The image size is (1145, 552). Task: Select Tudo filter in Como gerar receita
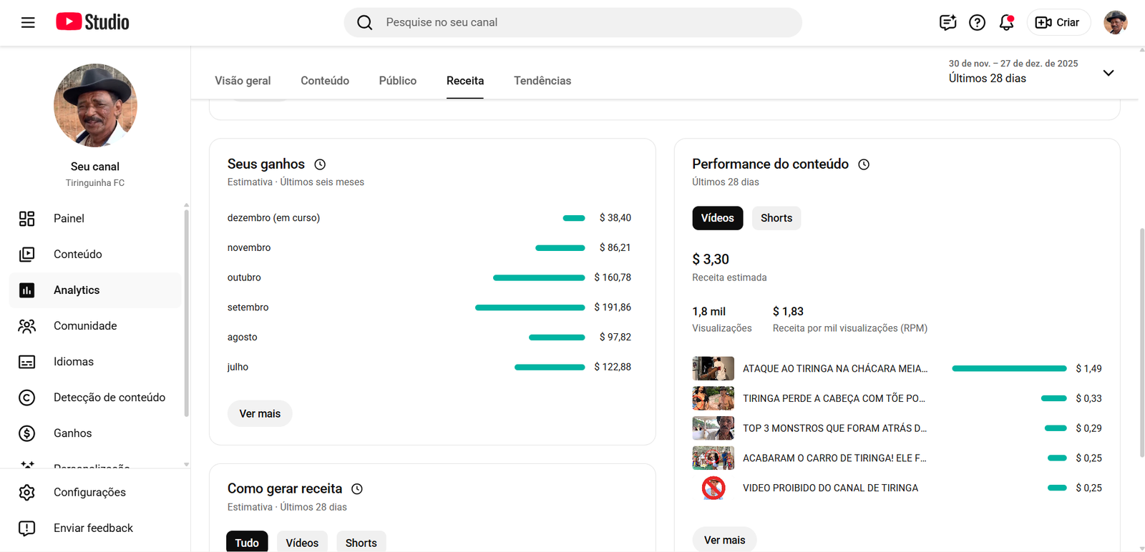pos(247,542)
